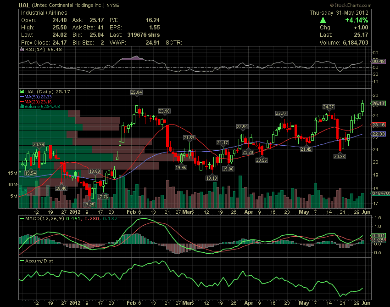
Task: Click the Bid price 25.04
Action: 97,35
